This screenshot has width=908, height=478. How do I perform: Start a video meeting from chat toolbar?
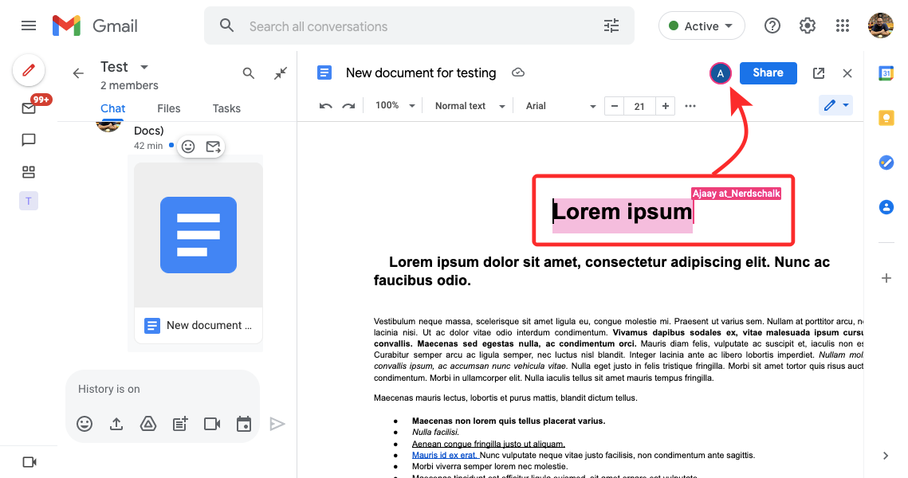pyautogui.click(x=212, y=424)
